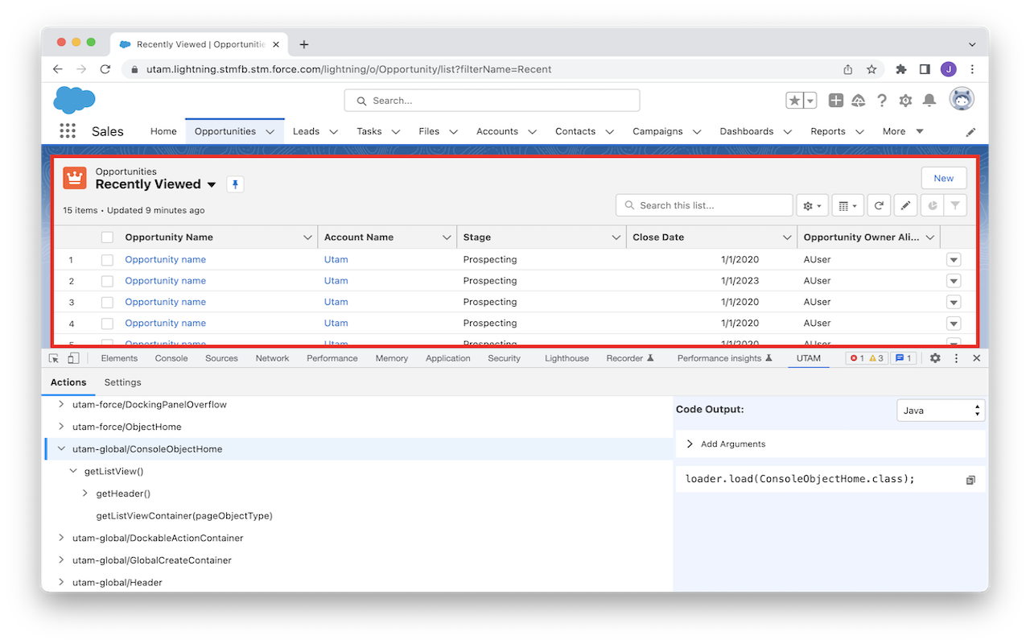Expand the utam-force/ObjectHome tree node
This screenshot has width=1030, height=644.
[x=61, y=427]
